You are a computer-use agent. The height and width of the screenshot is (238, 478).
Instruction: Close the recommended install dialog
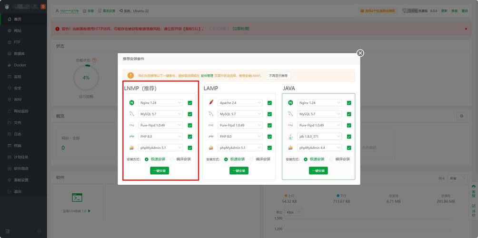tap(360, 53)
